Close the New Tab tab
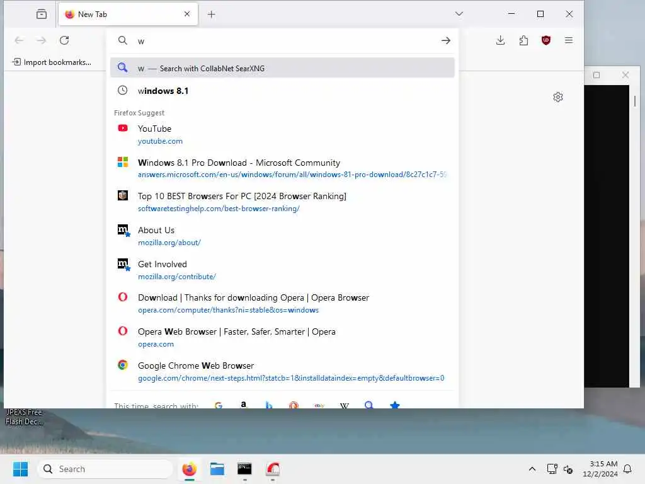This screenshot has width=645, height=484. pos(186,14)
